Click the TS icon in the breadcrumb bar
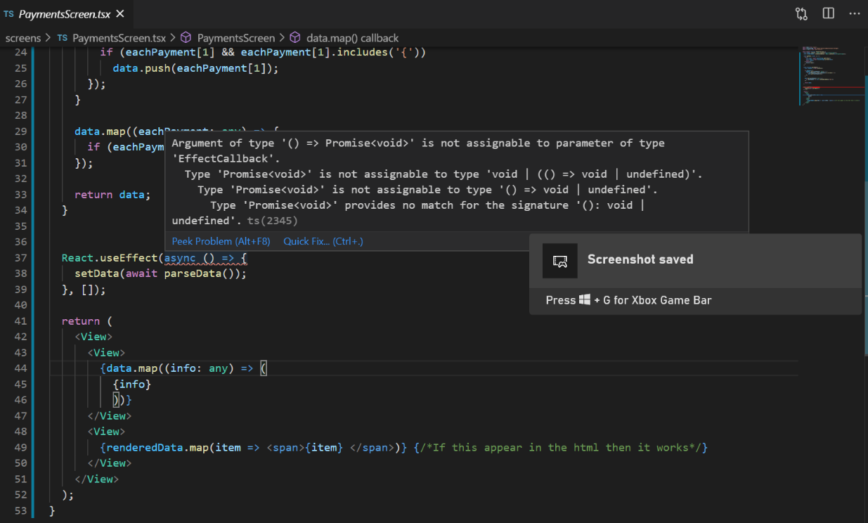868x523 pixels. click(63, 38)
